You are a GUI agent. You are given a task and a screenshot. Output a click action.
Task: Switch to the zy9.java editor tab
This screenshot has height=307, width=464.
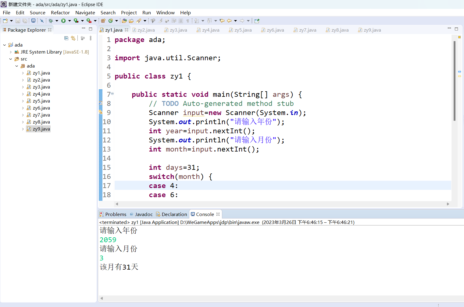click(x=370, y=30)
